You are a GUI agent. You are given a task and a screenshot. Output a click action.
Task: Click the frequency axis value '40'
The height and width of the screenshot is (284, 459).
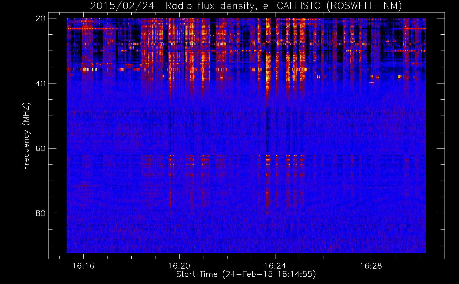41,83
